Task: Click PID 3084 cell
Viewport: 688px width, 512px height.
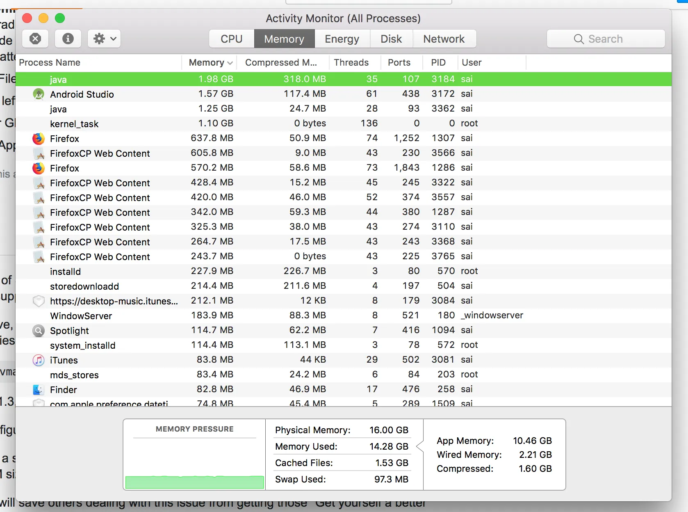Action: click(443, 301)
